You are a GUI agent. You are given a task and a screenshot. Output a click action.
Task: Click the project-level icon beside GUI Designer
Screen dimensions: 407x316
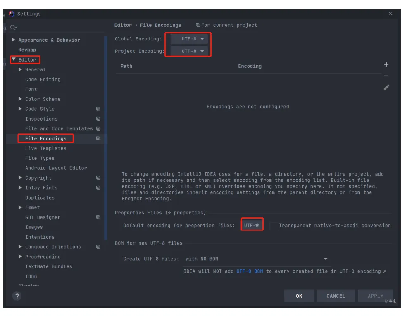click(x=98, y=217)
